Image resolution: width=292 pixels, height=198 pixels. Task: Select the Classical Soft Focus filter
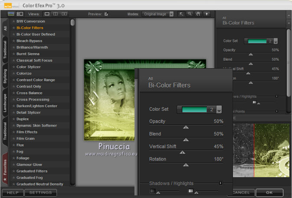coord(34,60)
